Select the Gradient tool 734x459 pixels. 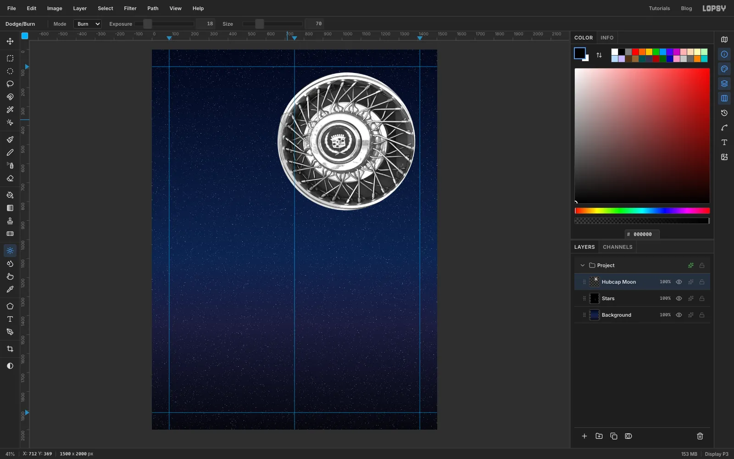pos(10,208)
